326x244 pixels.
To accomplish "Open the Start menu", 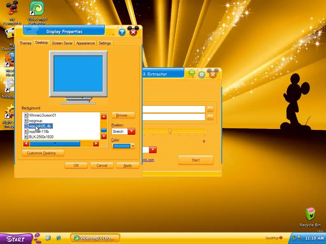I will coord(16,239).
